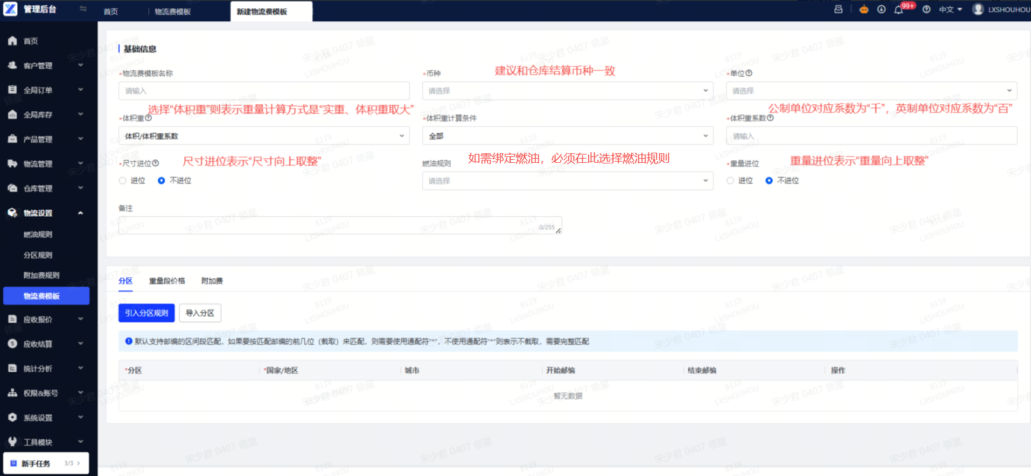Select 进位 radio under 尺寸进位

click(x=123, y=181)
